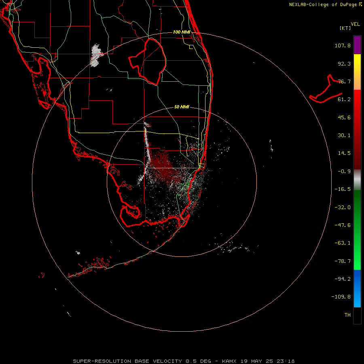Click the -94.2 legend value
Image resolution: width=364 pixels, height=364 pixels.
[x=343, y=279]
